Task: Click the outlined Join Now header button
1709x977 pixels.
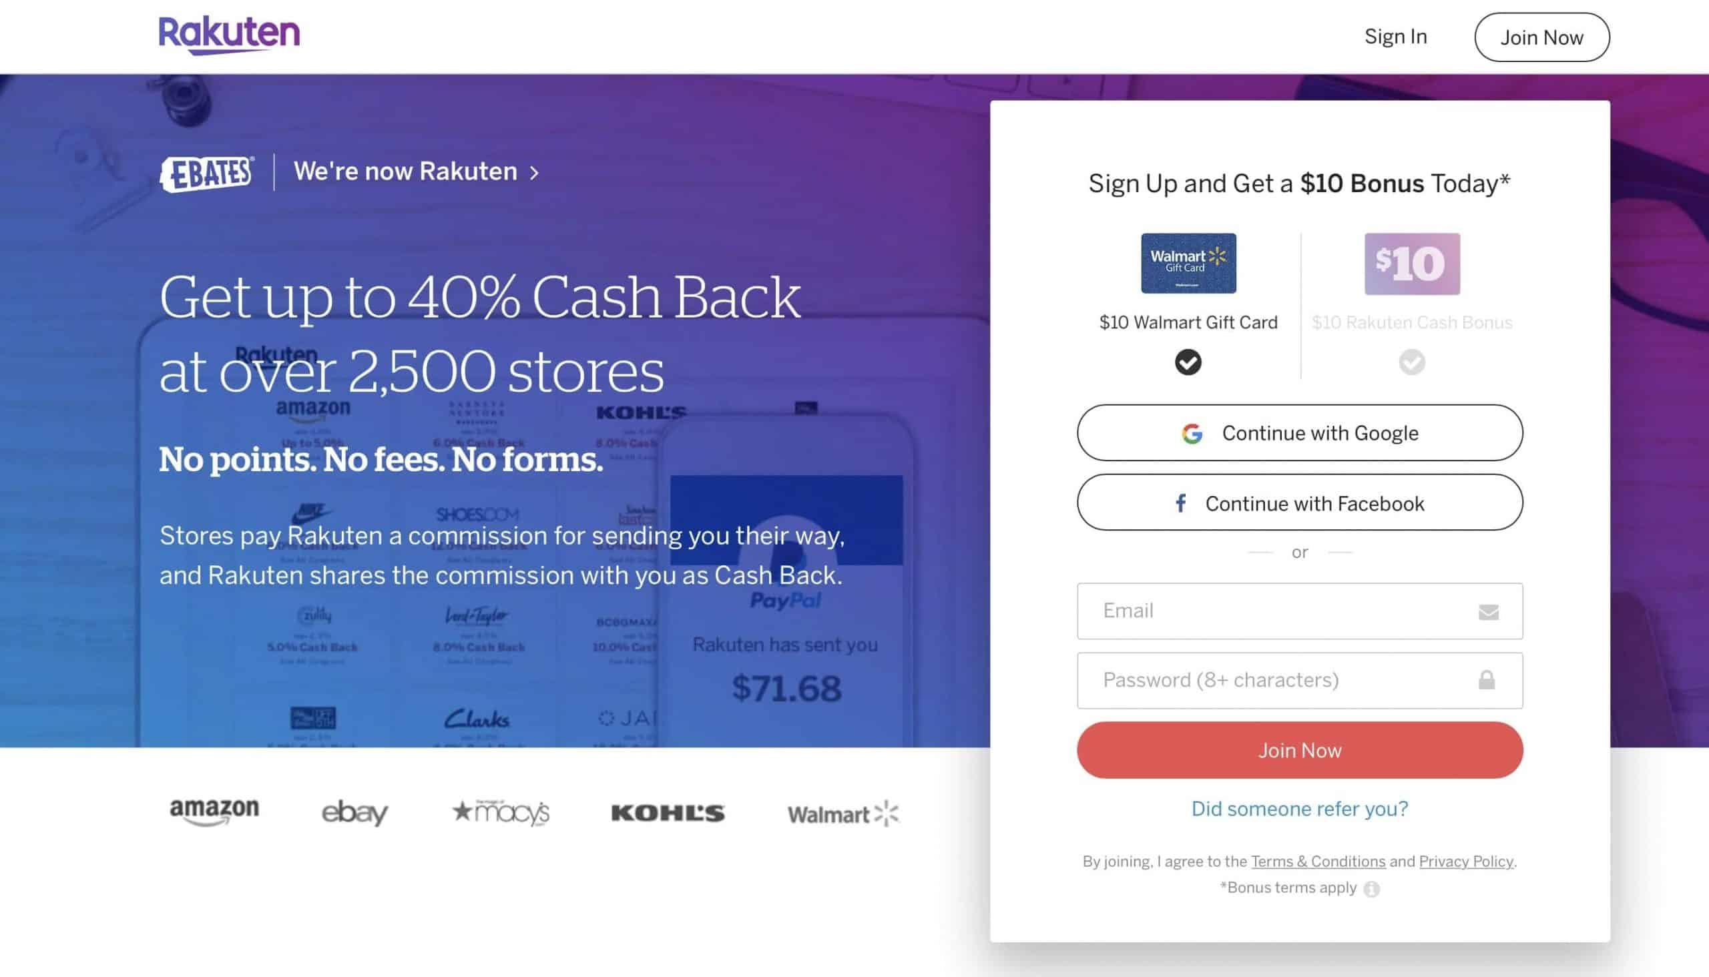Action: [1541, 37]
